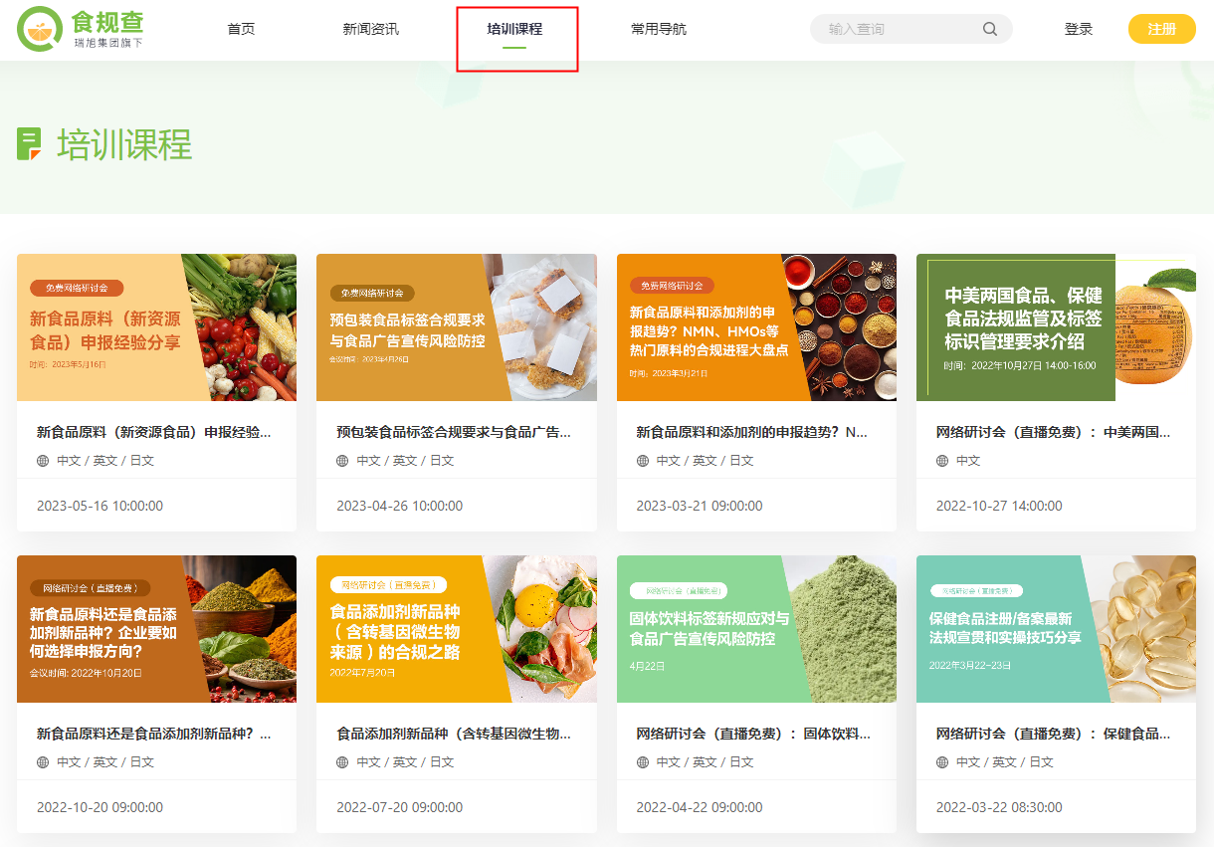Click the 中美两国食品保健食品 course thumbnail
This screenshot has height=847, width=1214.
point(1056,327)
